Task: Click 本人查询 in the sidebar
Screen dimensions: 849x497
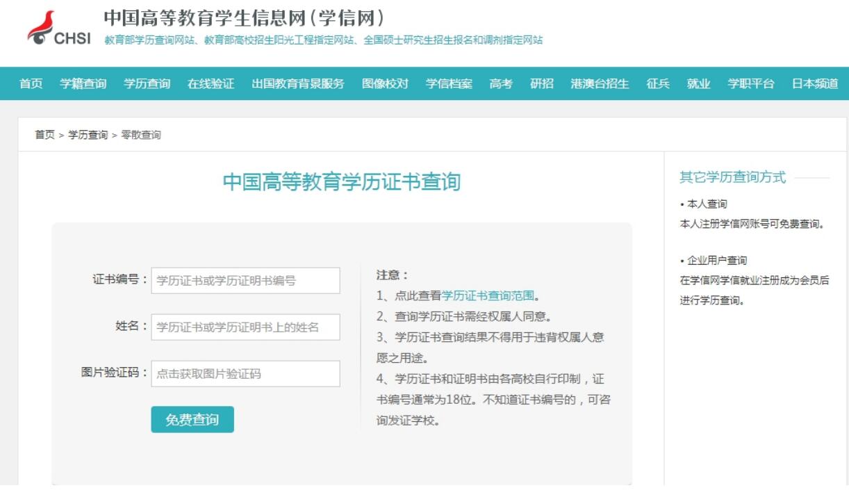Action: pyautogui.click(x=707, y=204)
